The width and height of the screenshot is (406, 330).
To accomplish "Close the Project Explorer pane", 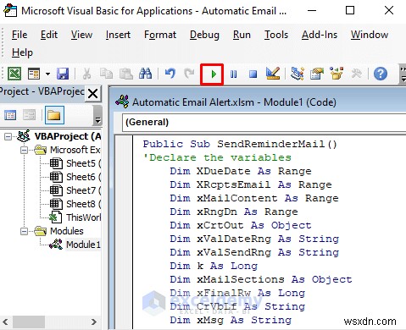I will coord(93,93).
